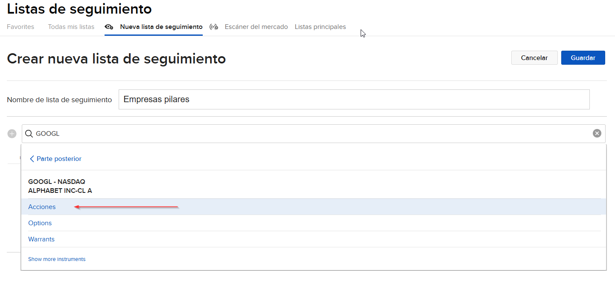Select the GOOGL - NASDAQ Alphabet result
Screen dimensions: 615x281
60,186
